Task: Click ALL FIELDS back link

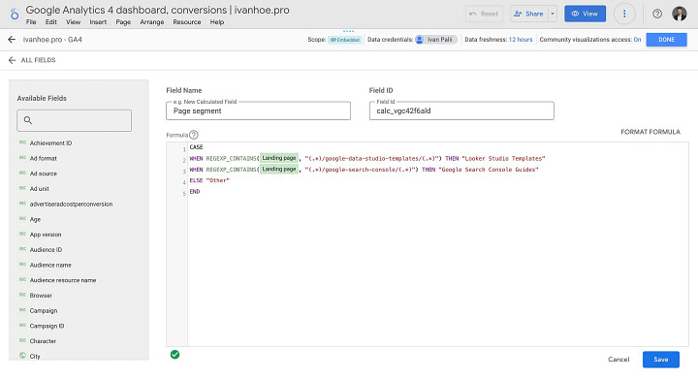Action: click(x=38, y=60)
